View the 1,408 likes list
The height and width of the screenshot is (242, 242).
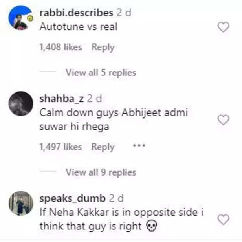pyautogui.click(x=60, y=47)
